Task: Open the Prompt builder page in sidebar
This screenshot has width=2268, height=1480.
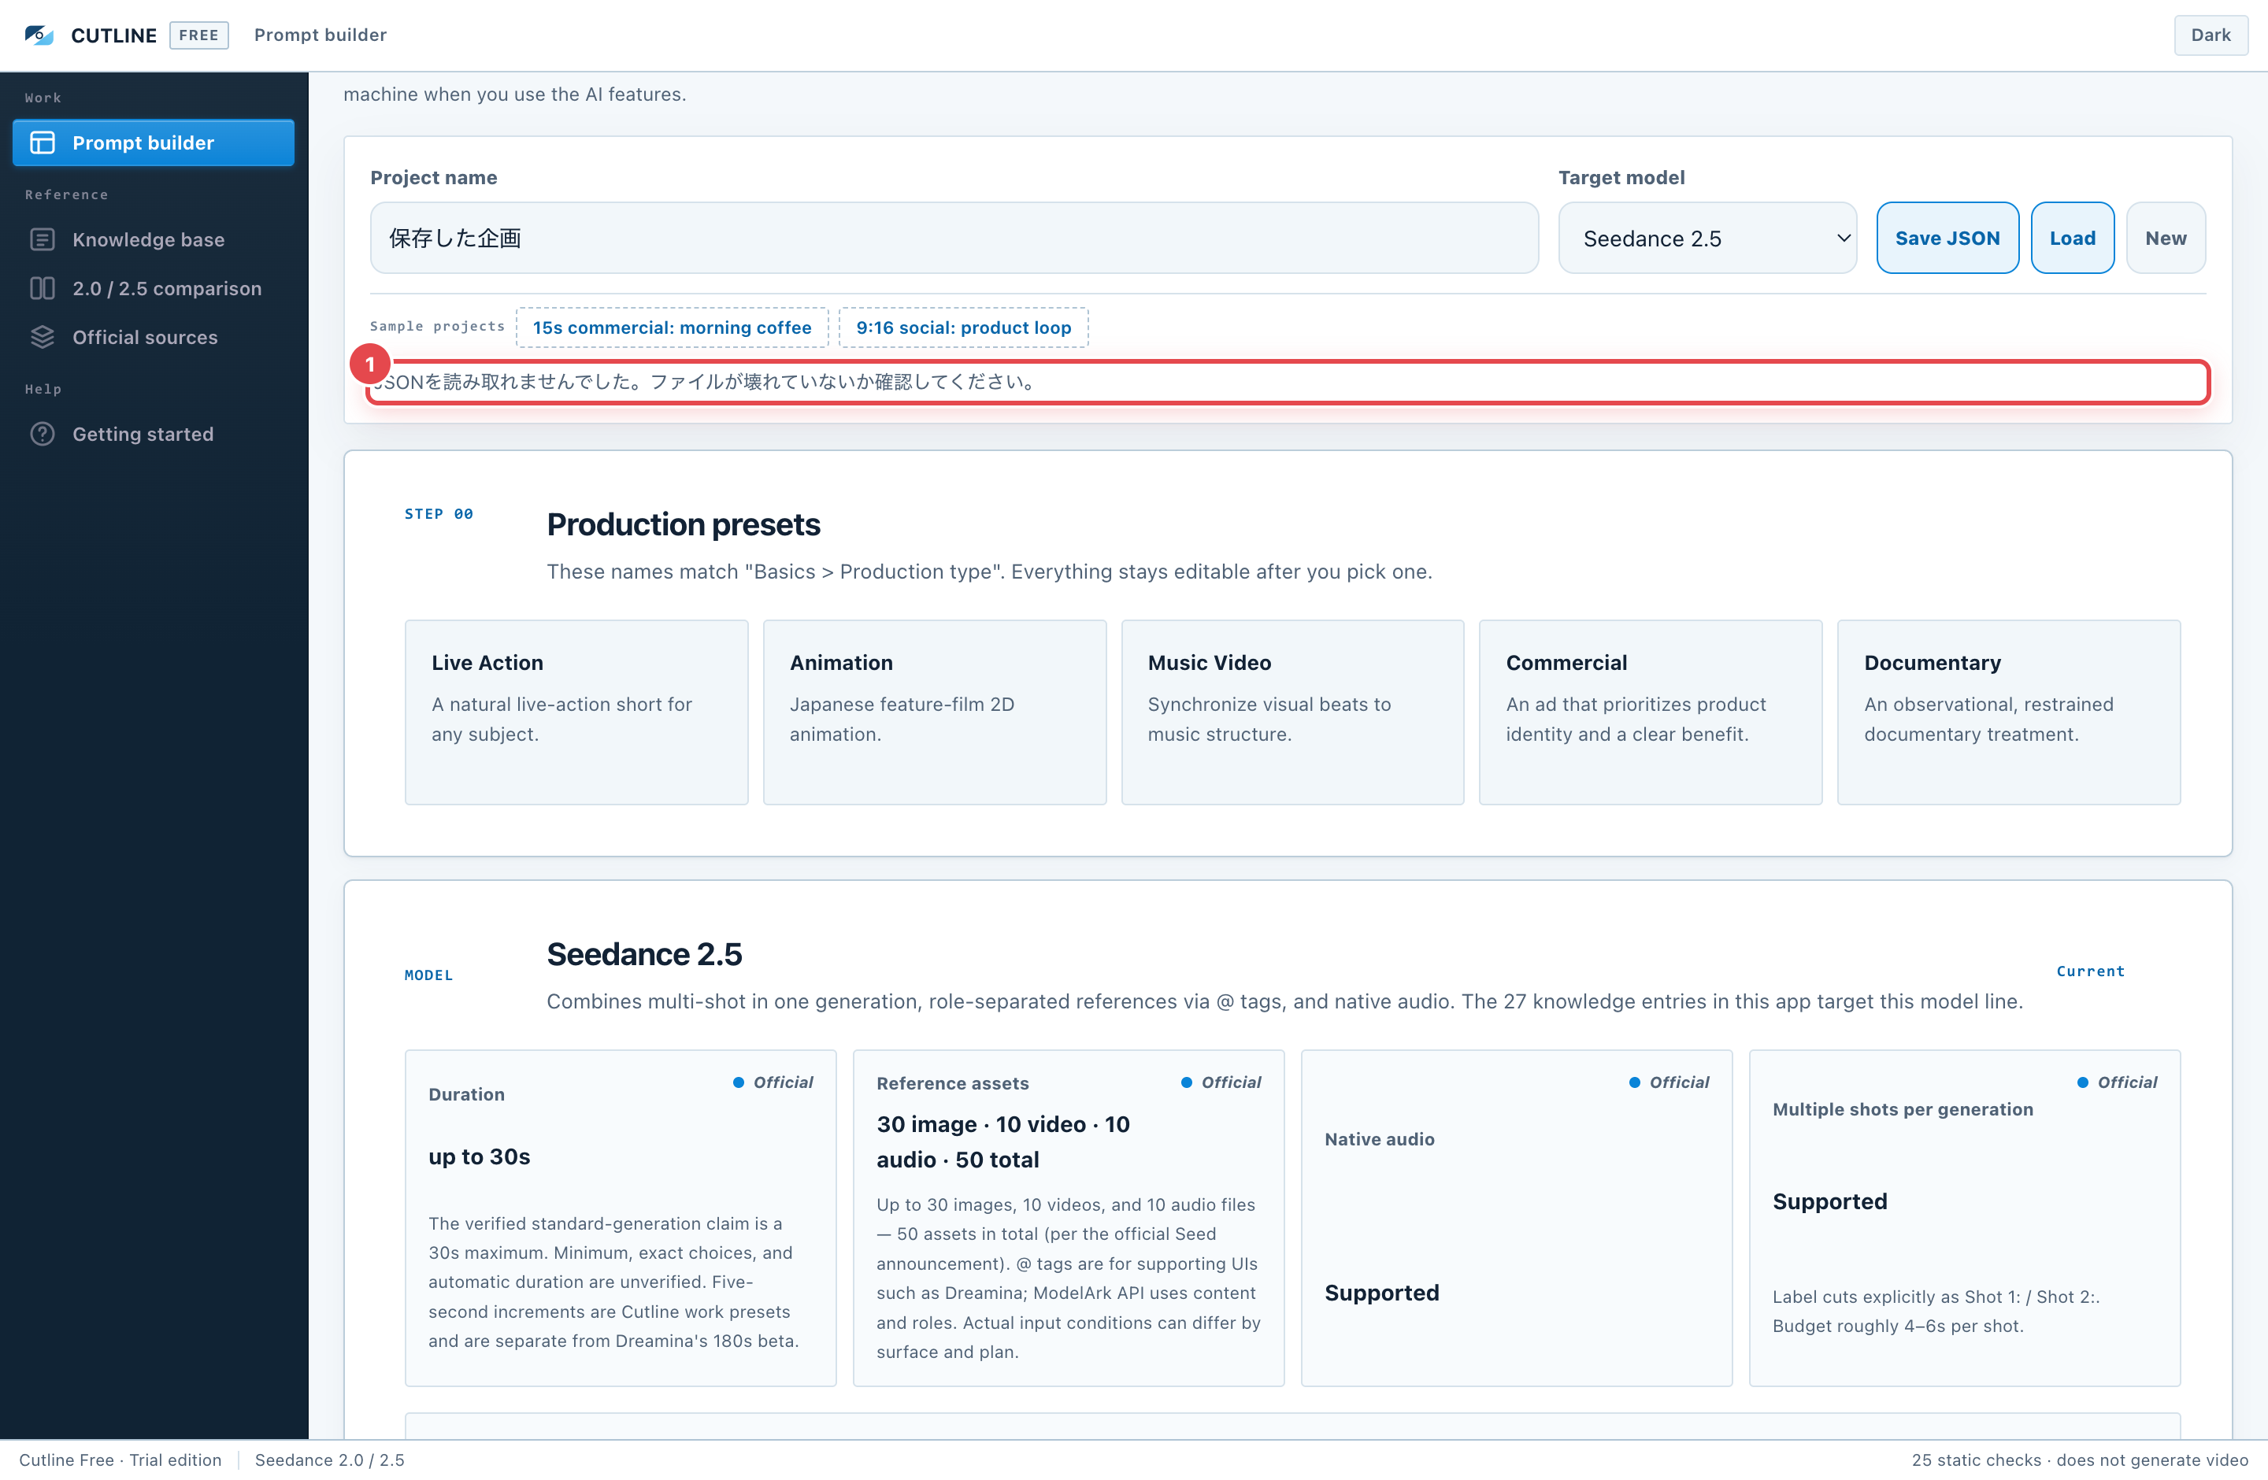Action: (x=154, y=142)
